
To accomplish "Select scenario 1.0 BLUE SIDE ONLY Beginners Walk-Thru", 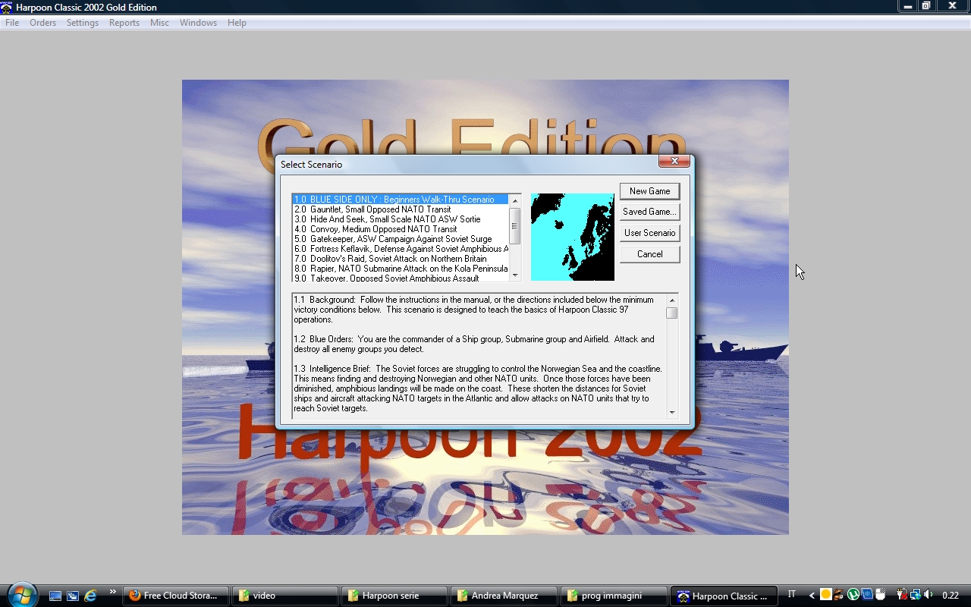I will pos(401,200).
